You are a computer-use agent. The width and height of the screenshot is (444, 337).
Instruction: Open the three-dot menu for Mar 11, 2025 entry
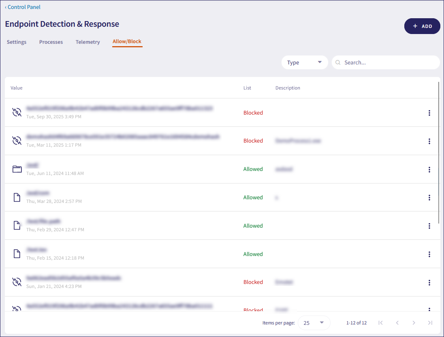(x=429, y=141)
